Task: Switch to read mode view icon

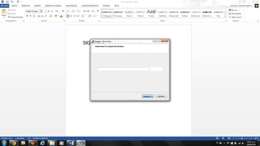Action: point(217,138)
